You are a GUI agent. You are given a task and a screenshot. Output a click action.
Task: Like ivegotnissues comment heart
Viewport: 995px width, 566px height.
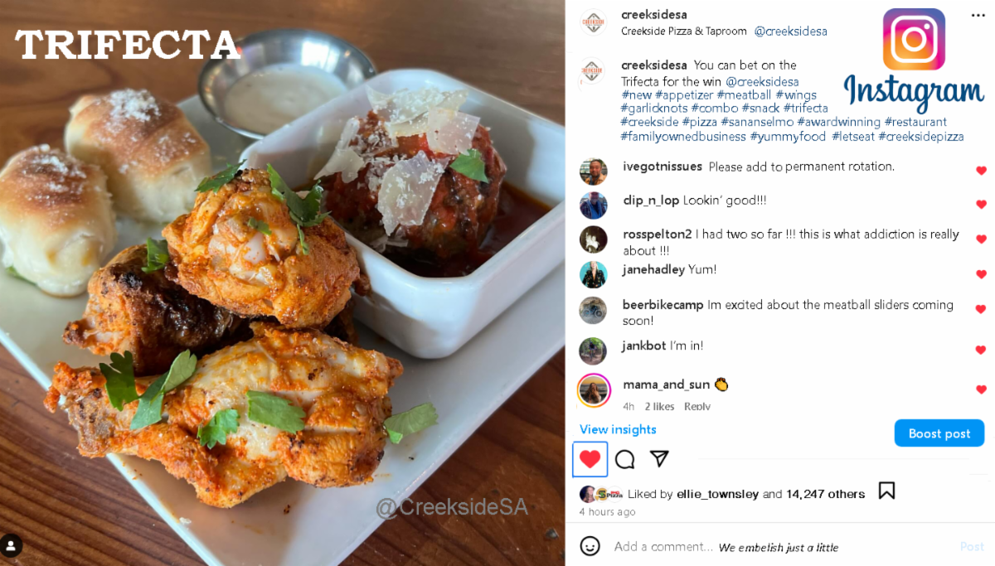click(982, 170)
